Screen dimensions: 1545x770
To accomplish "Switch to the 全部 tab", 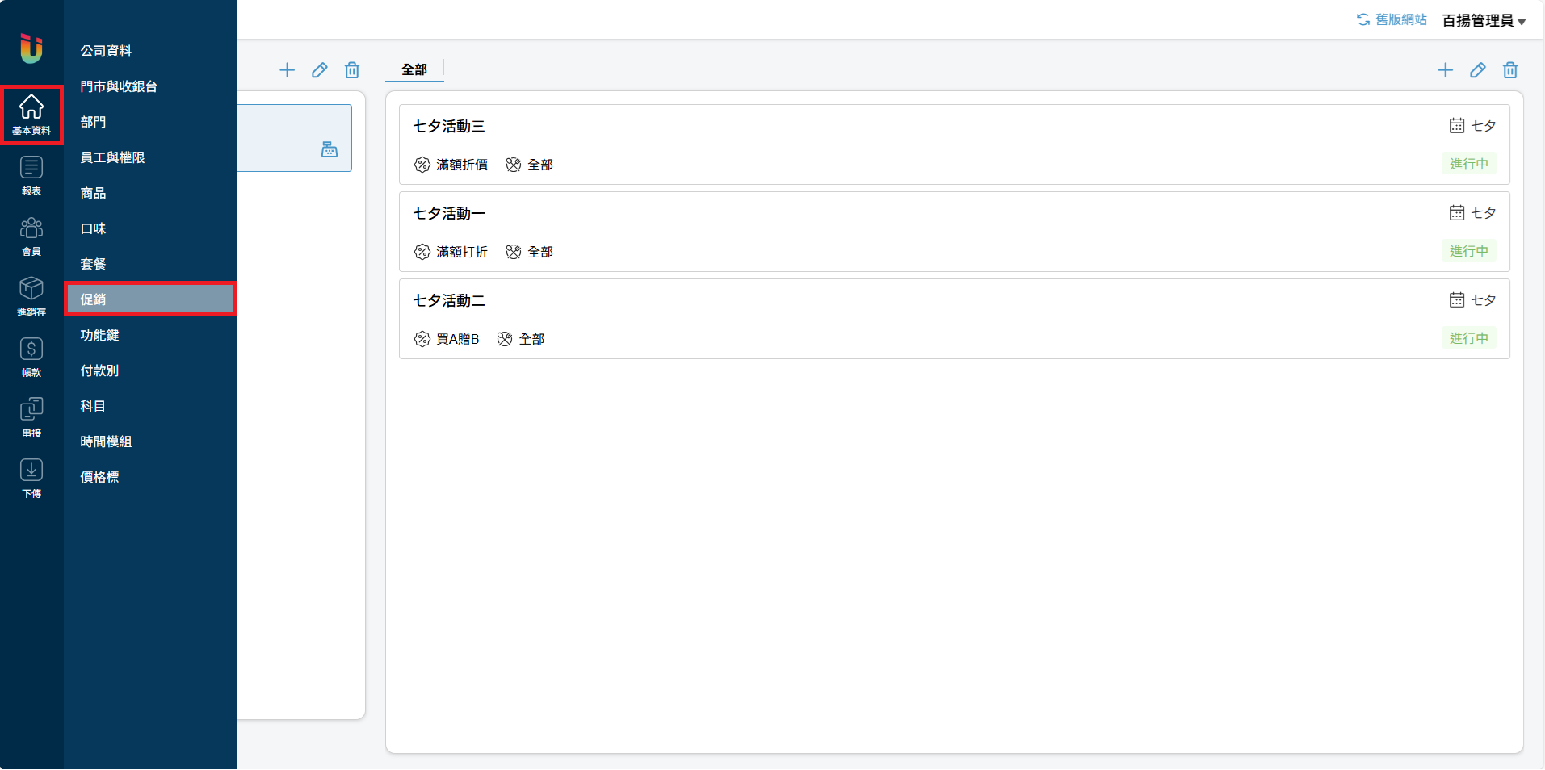I will [x=414, y=69].
